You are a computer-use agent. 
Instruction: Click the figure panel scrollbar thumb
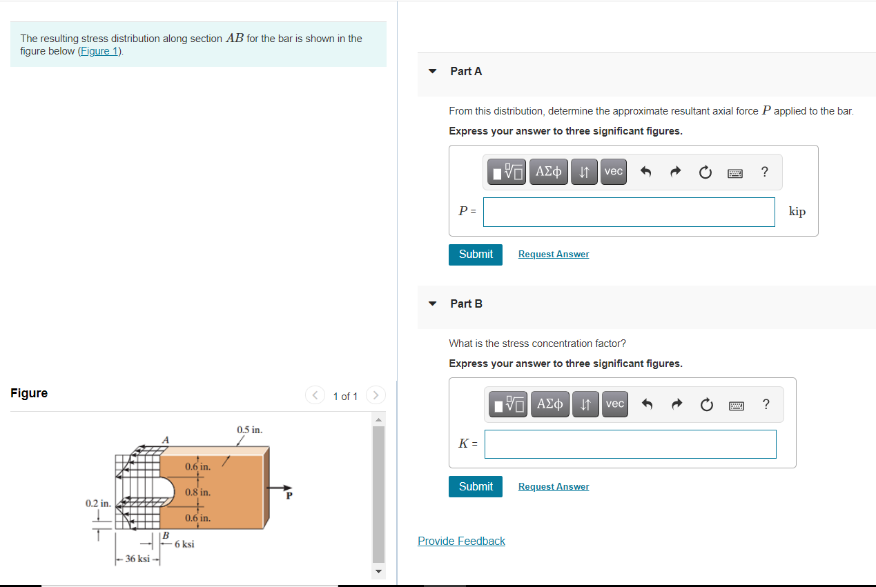[x=378, y=494]
